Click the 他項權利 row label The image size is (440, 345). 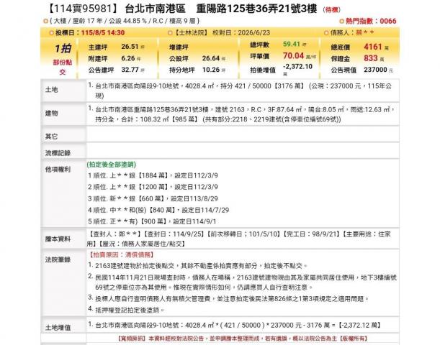tap(58, 170)
